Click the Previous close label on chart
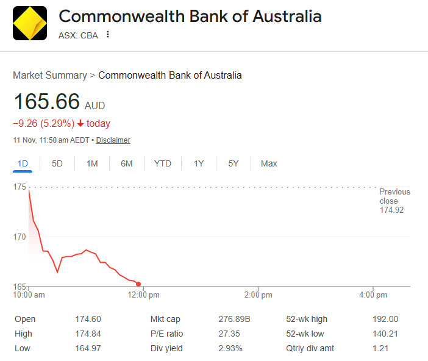Screen dimensions: 428x361 (394, 196)
